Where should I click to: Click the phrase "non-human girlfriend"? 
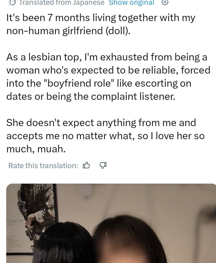tap(55, 31)
